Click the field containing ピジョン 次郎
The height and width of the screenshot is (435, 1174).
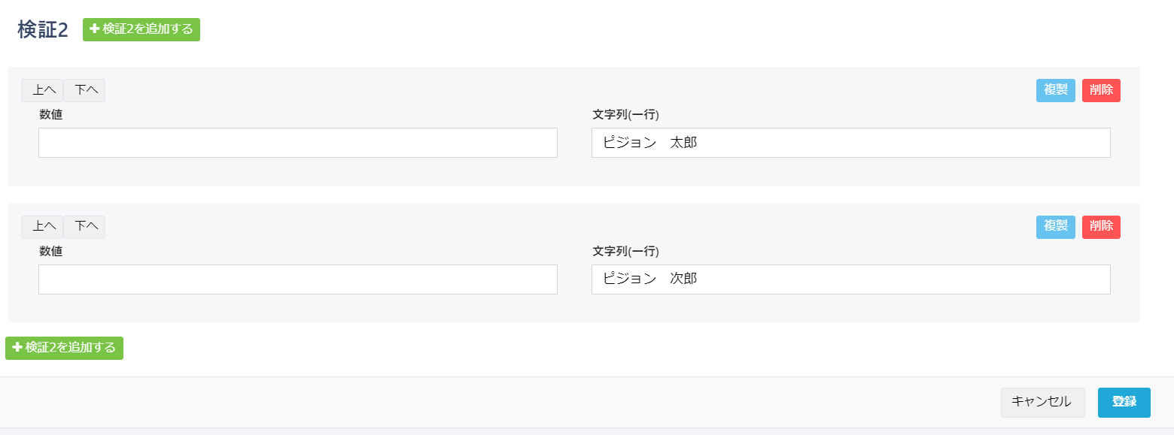pyautogui.click(x=850, y=279)
